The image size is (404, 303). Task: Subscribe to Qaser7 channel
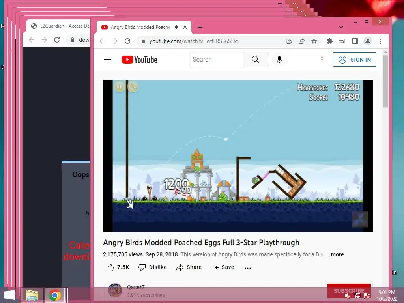349,291
